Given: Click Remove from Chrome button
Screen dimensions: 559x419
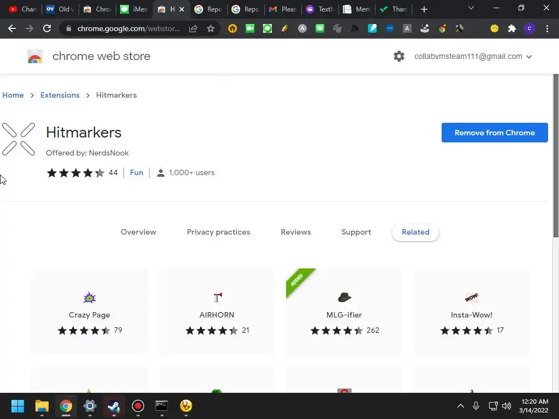Looking at the screenshot, I should 495,133.
